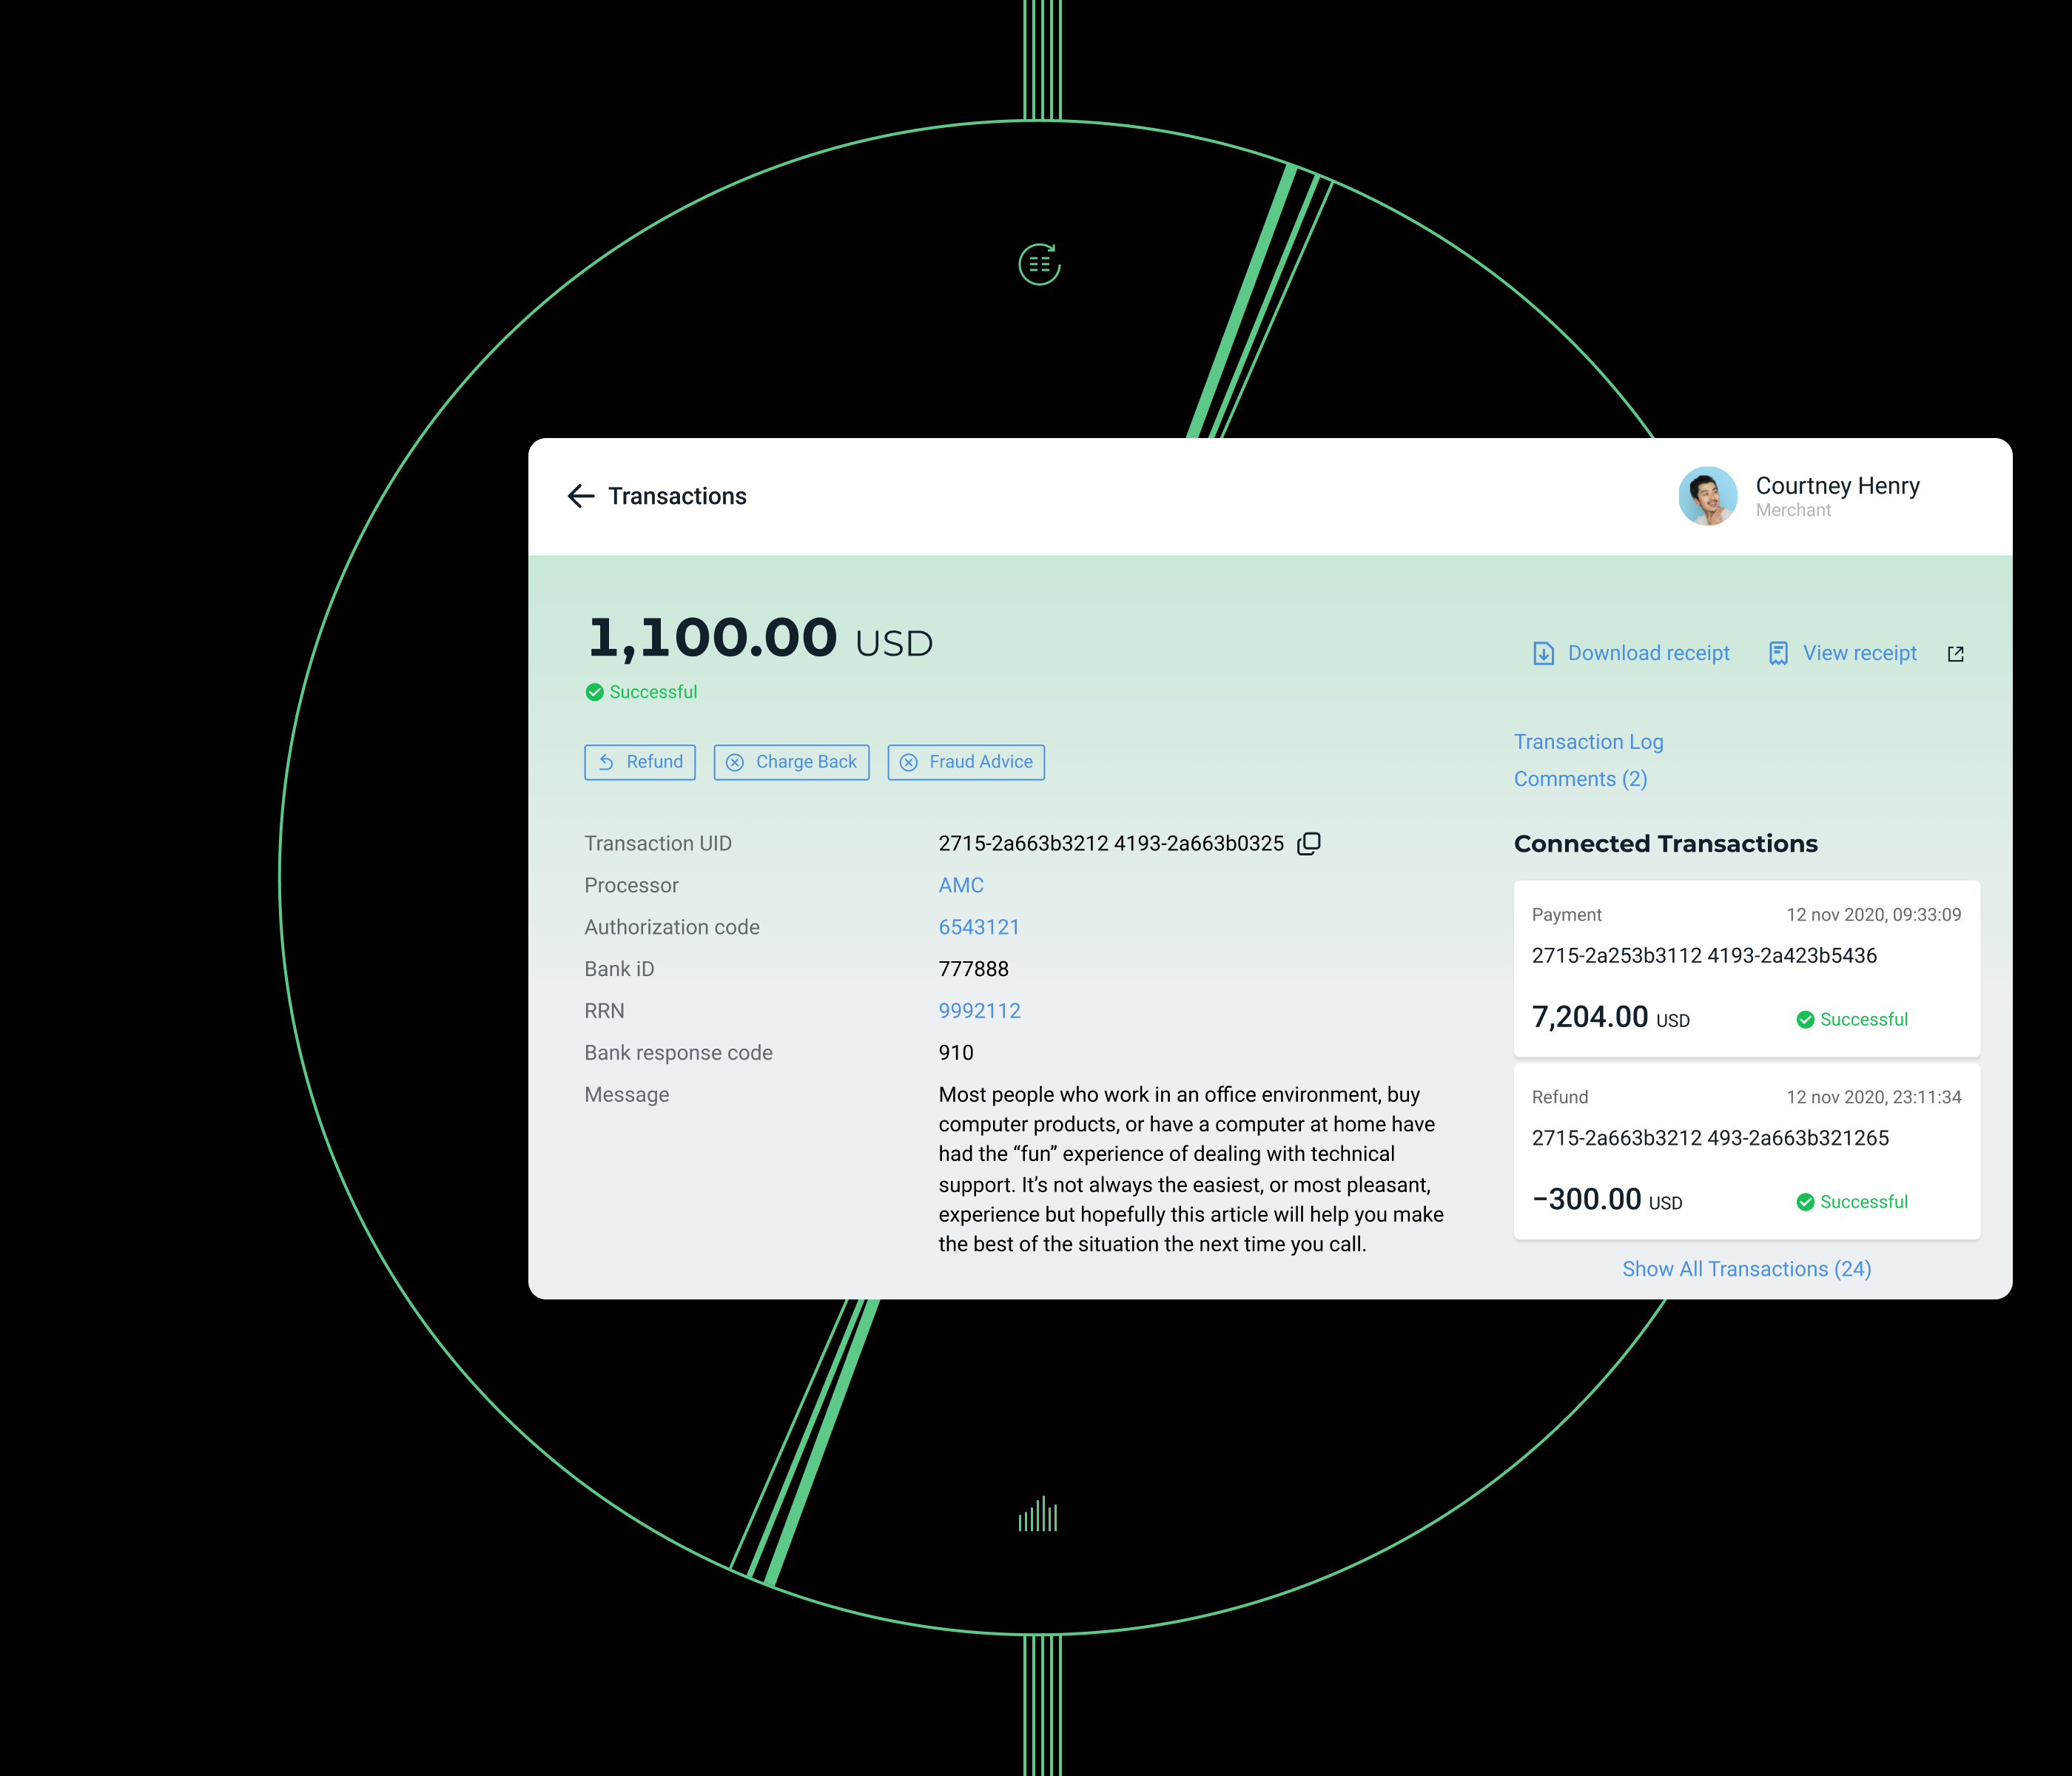Open the -300.00 USD Refund card
The height and width of the screenshot is (1776, 2072).
(1746, 1150)
